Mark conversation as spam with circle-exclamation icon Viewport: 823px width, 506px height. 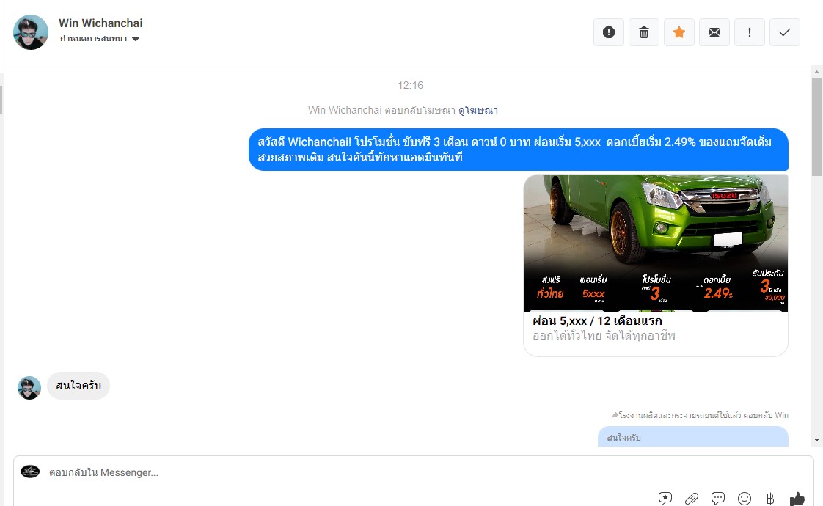(608, 32)
